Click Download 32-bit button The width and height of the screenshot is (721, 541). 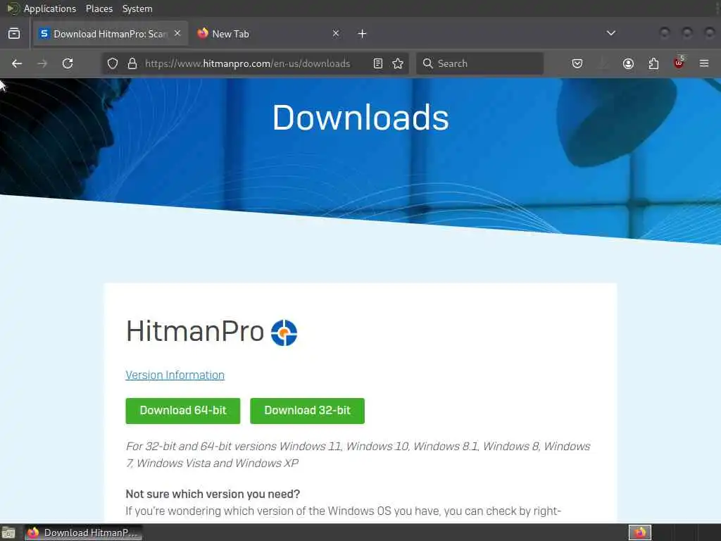click(307, 411)
